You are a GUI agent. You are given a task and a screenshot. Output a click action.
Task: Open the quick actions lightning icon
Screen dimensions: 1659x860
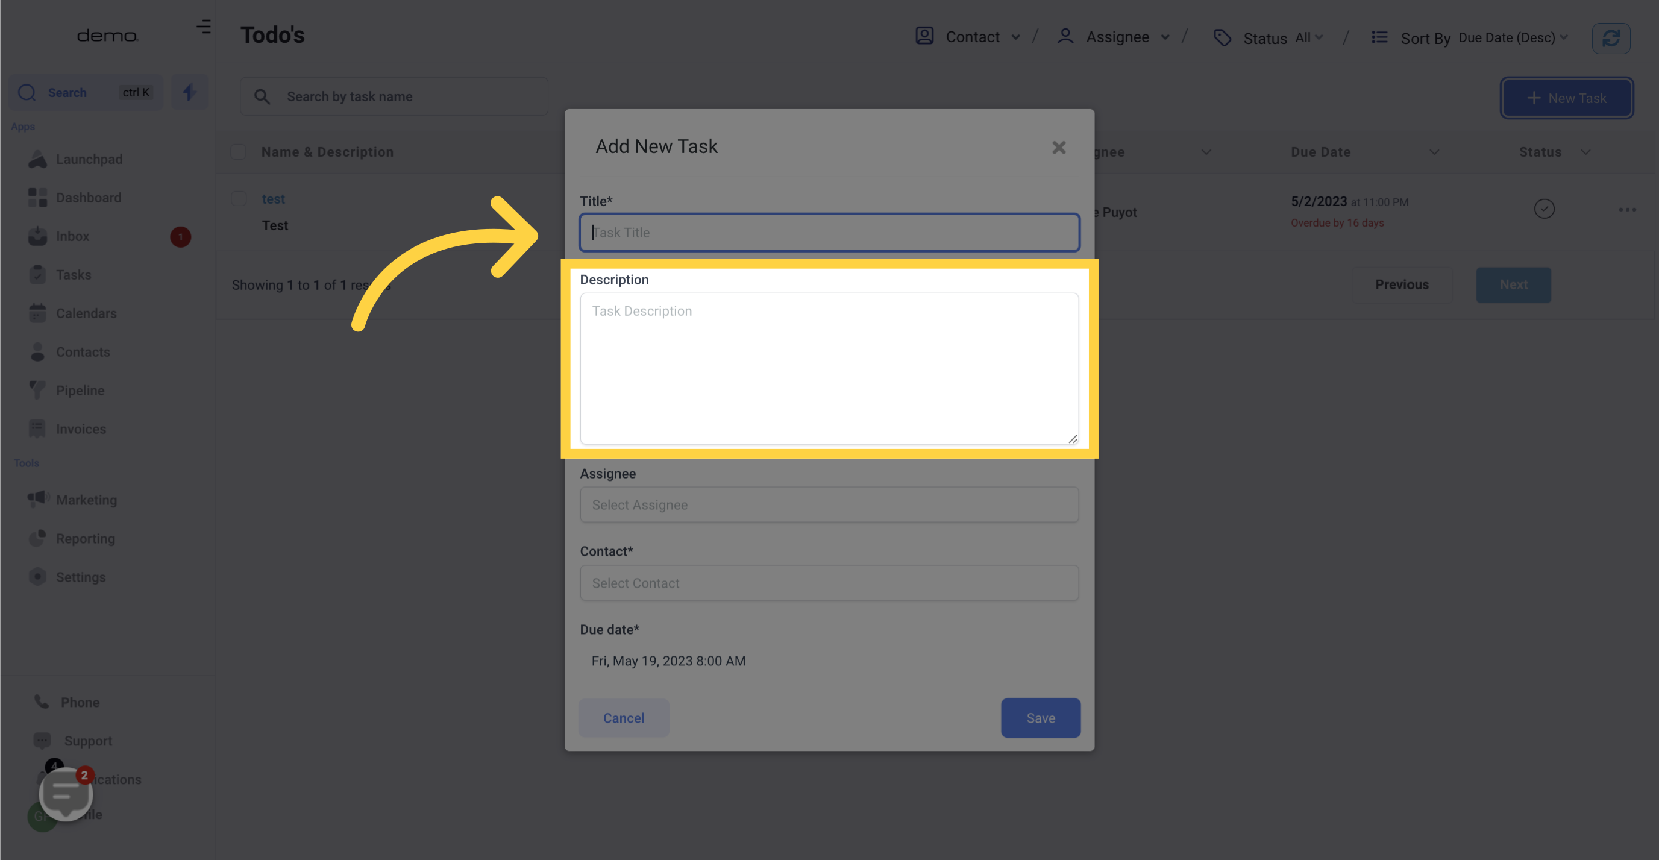(x=189, y=92)
